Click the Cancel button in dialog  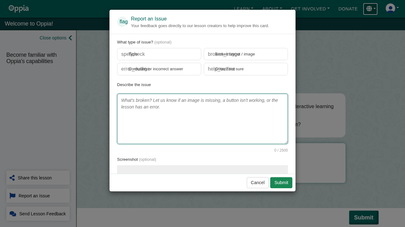click(x=258, y=183)
